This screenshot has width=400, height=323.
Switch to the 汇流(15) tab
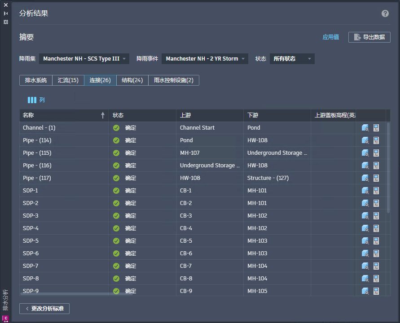pyautogui.click(x=68, y=80)
